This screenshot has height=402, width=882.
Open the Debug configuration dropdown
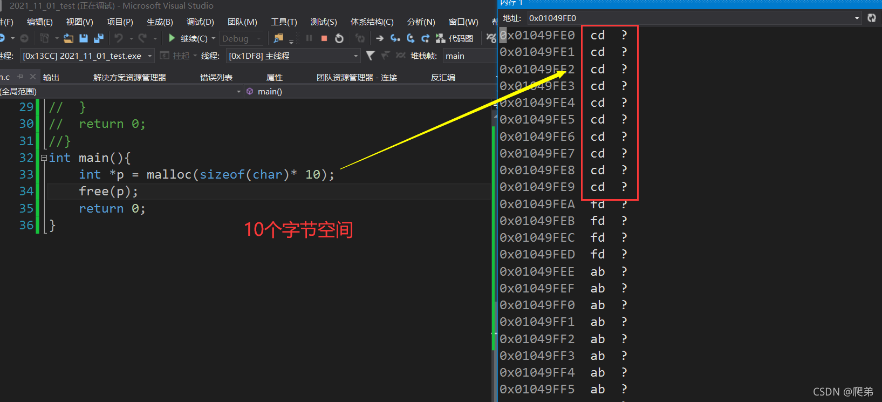[242, 38]
